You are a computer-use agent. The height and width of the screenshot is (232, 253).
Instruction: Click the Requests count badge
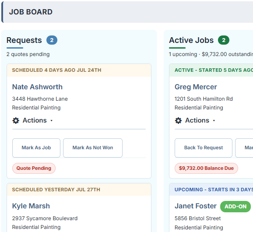[52, 40]
